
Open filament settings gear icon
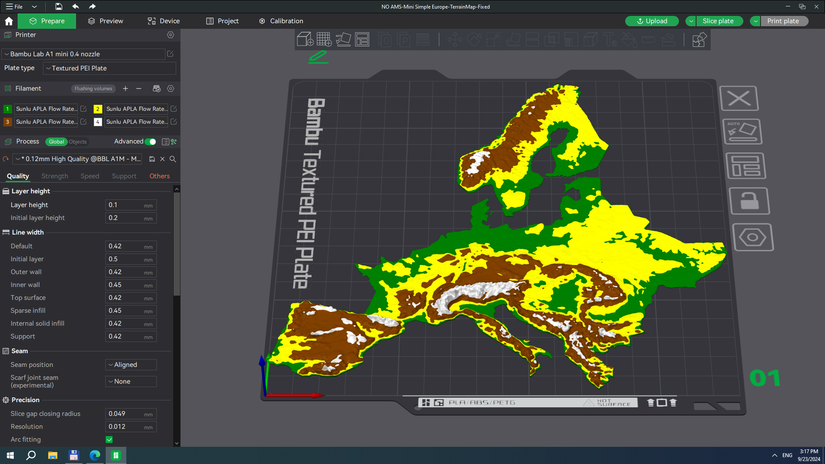coord(171,89)
